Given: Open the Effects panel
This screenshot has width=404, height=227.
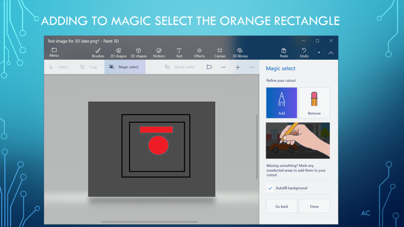Looking at the screenshot, I should [x=199, y=52].
